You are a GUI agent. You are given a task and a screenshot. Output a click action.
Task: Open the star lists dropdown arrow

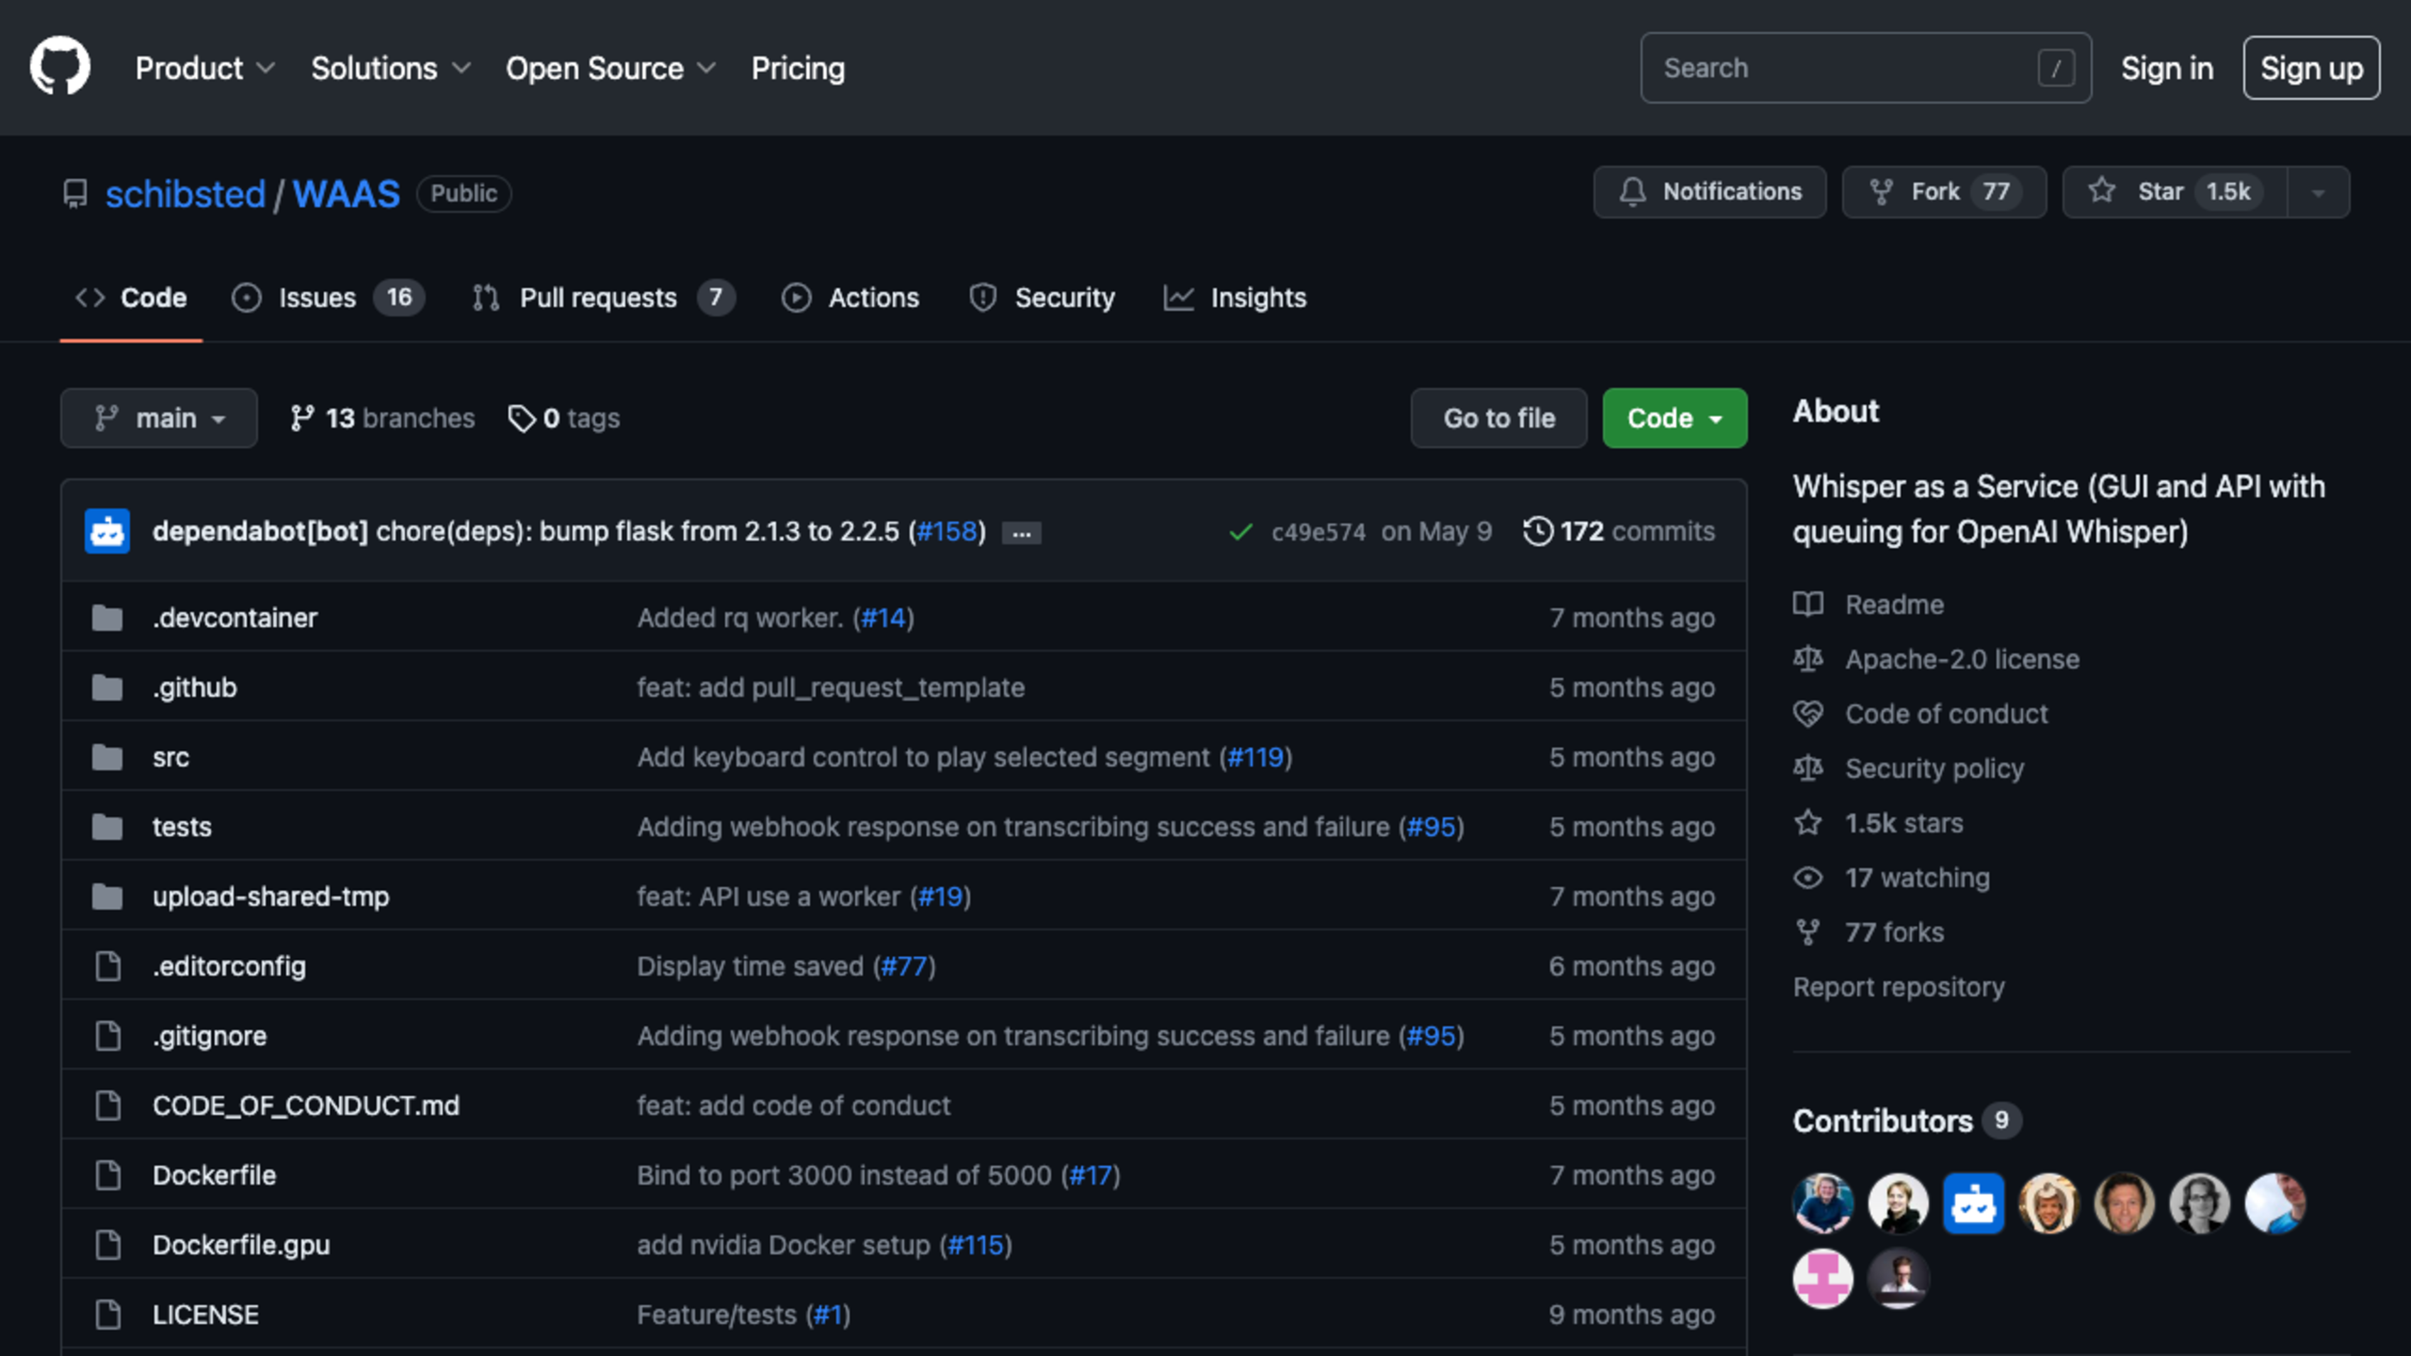tap(2318, 193)
